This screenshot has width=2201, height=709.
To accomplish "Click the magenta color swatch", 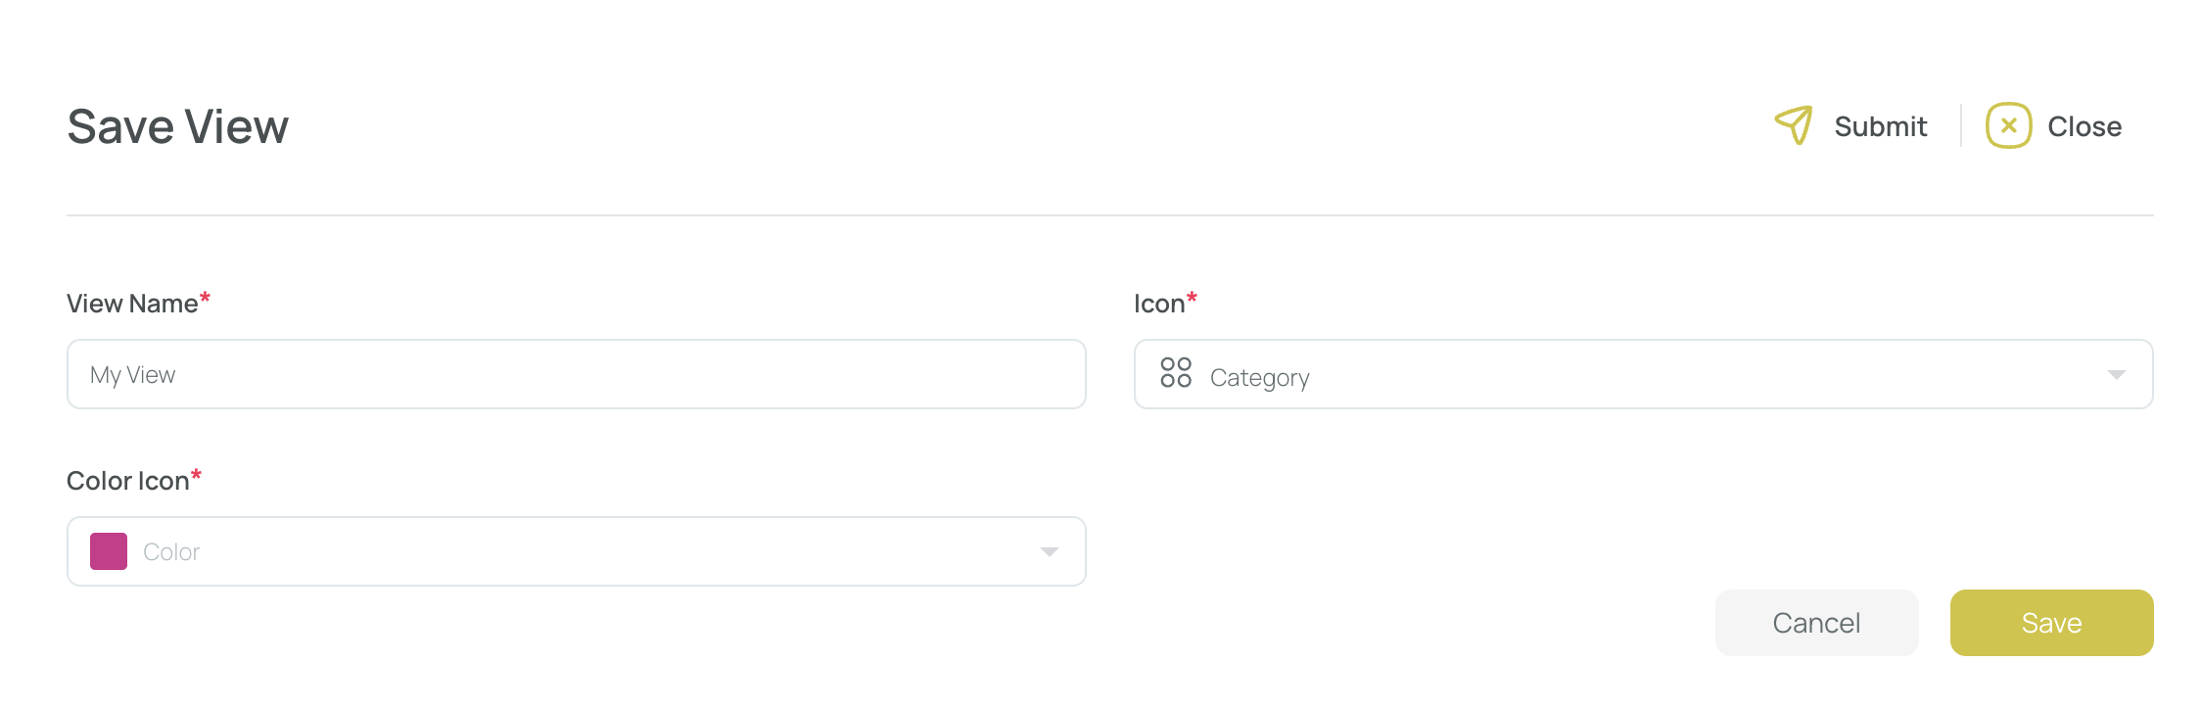I will coord(109,551).
